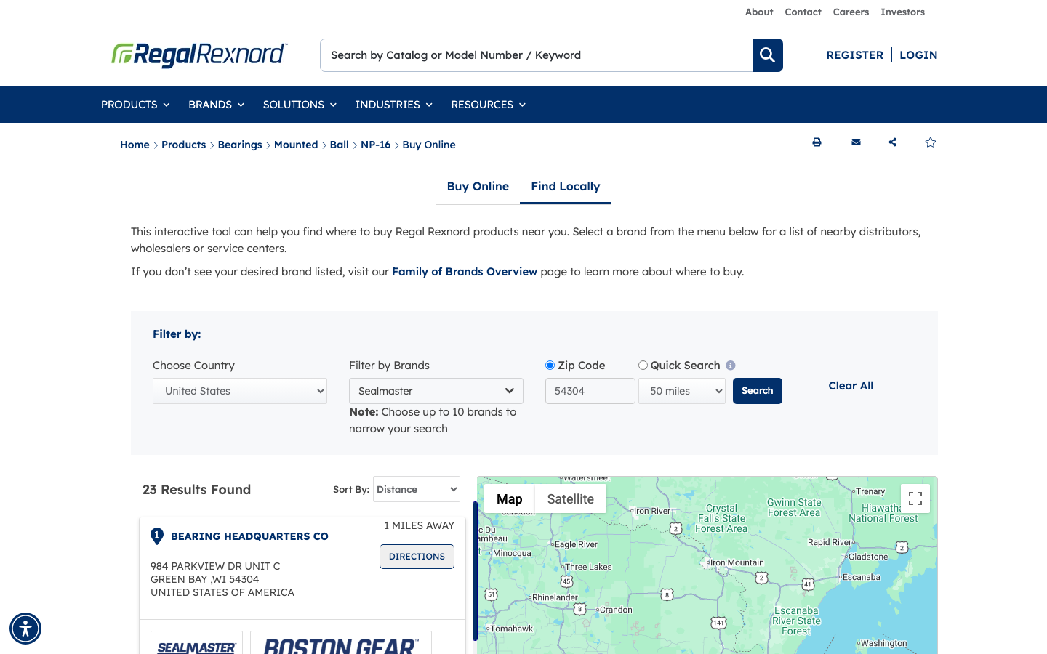The width and height of the screenshot is (1047, 654).
Task: Email this page via envelope icon
Action: [856, 142]
